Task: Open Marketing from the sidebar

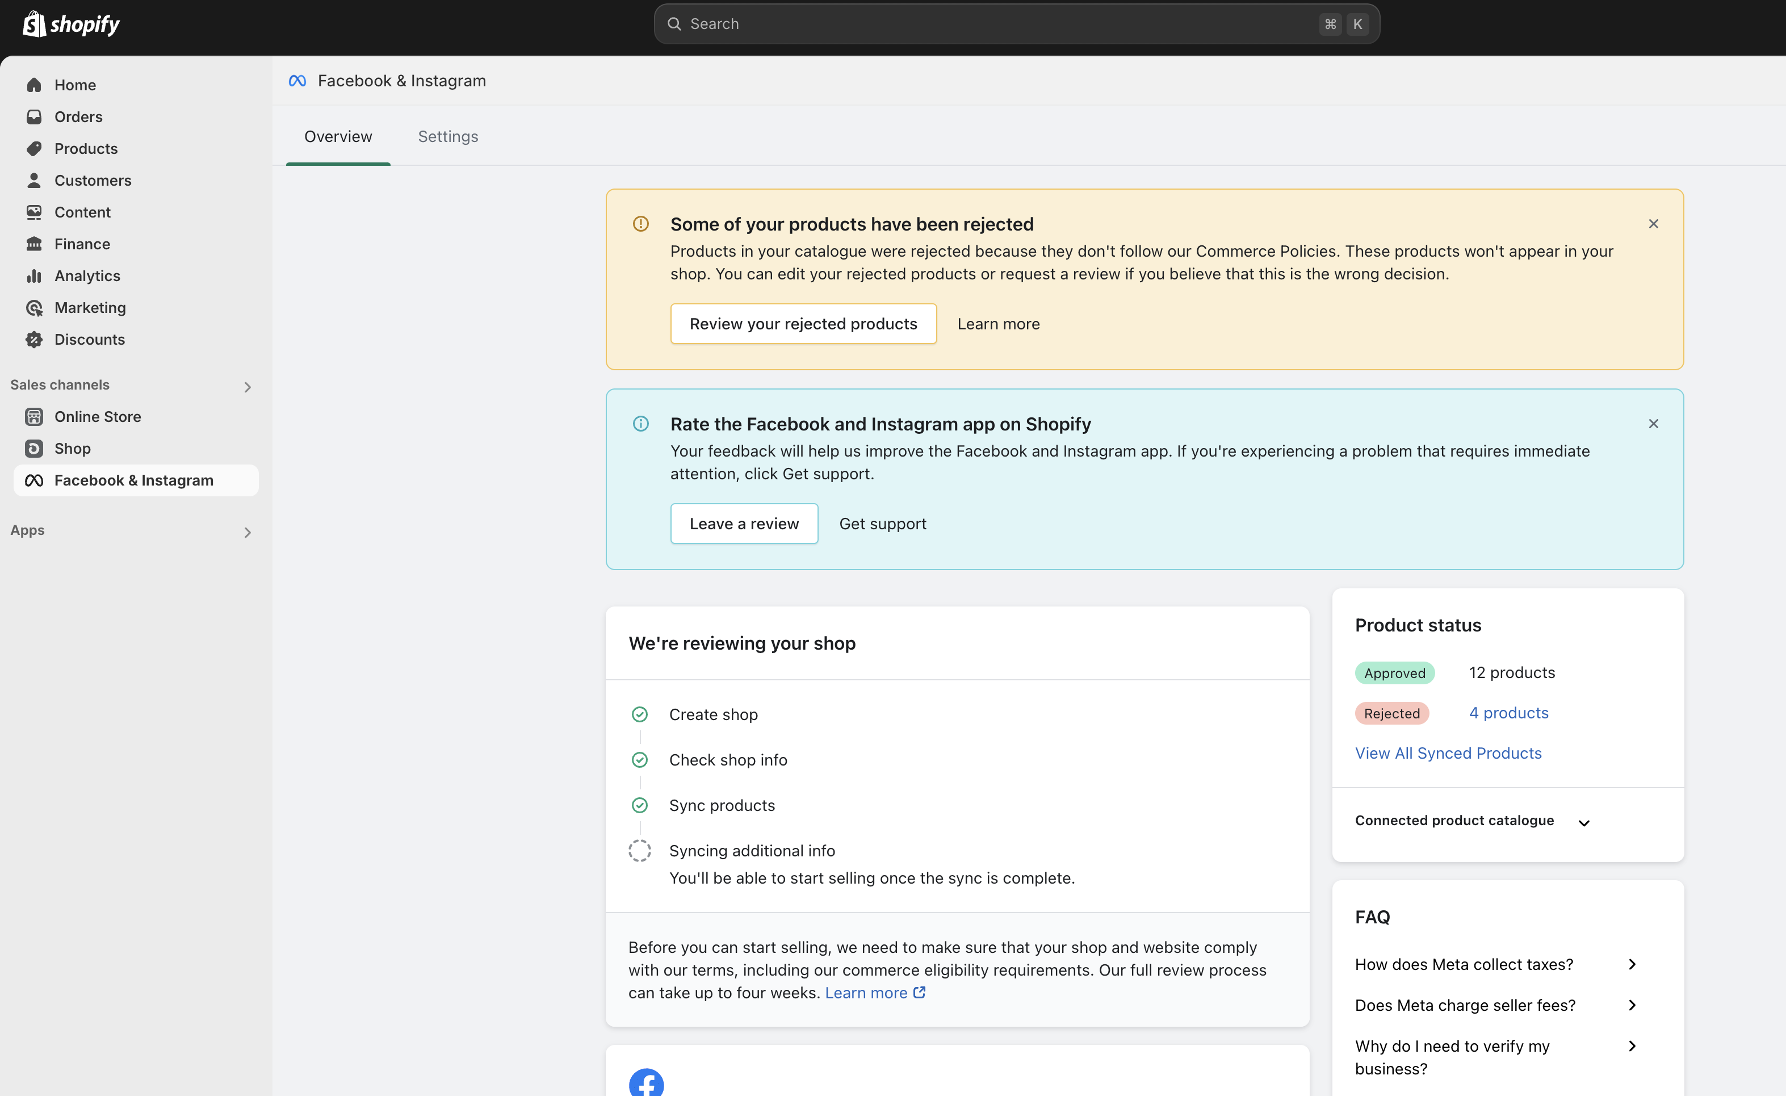Action: click(90, 308)
